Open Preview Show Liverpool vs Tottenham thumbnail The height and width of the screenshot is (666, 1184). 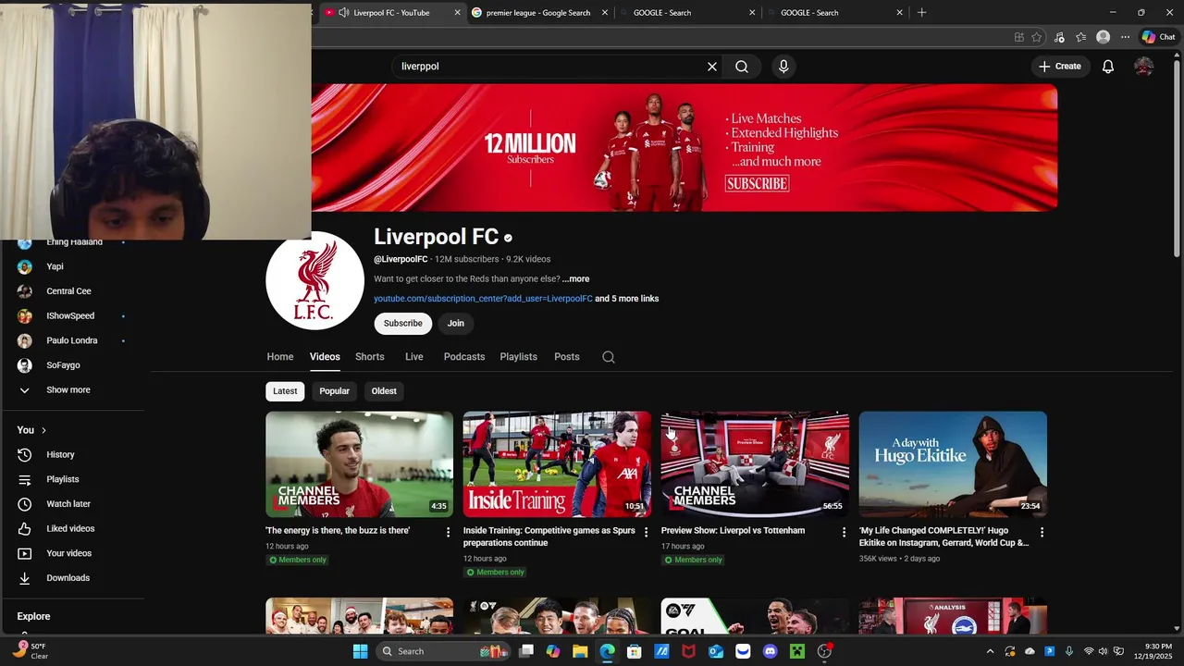[x=755, y=464]
